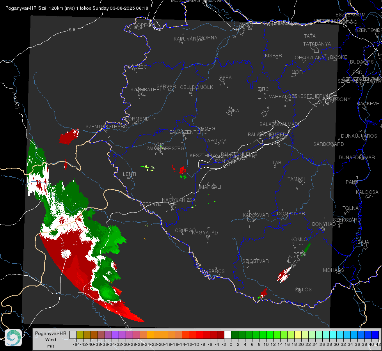
Task: Click the SZOMBATHELY city label
Action: click(148, 89)
